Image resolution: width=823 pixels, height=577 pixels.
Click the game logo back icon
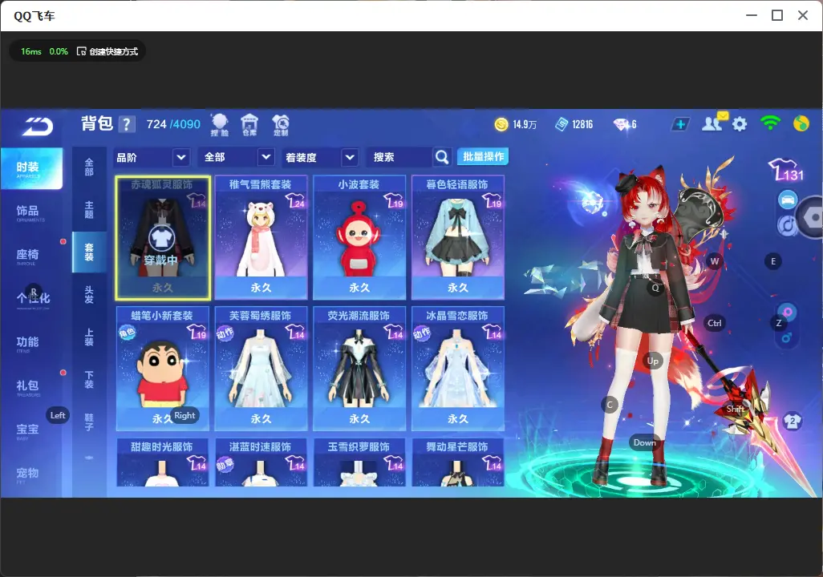37,126
